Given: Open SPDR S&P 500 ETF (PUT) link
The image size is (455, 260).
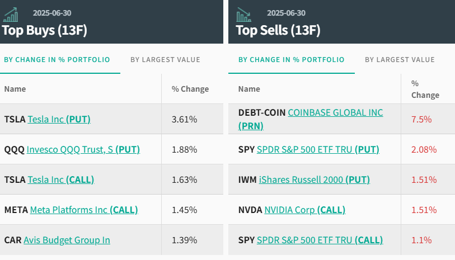Looking at the screenshot, I should click(x=318, y=149).
